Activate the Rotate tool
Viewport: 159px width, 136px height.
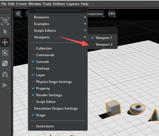[5, 53]
